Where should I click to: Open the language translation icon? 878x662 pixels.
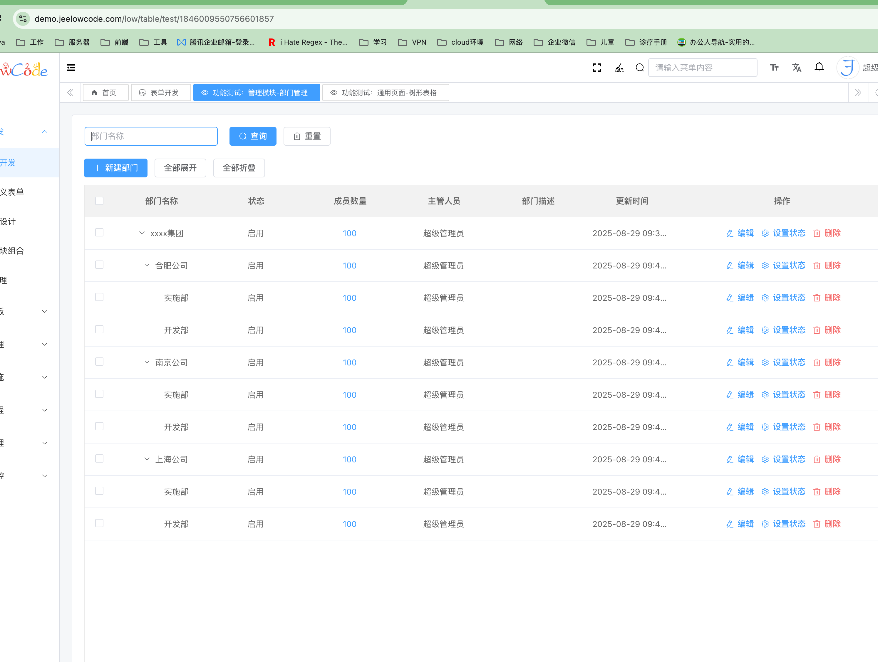796,68
